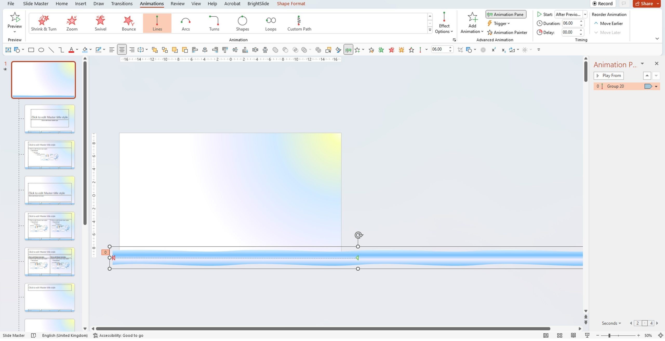Expand the Animation start trigger dropdown
Screen dimensions: 665x341
click(585, 14)
